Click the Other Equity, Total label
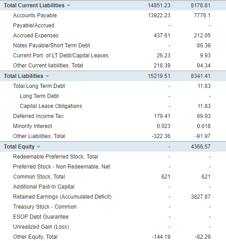226x241 pixels. 36,237
